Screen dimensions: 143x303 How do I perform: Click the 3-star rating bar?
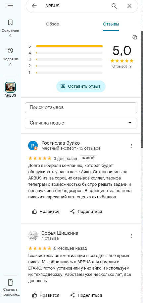tap(69, 59)
